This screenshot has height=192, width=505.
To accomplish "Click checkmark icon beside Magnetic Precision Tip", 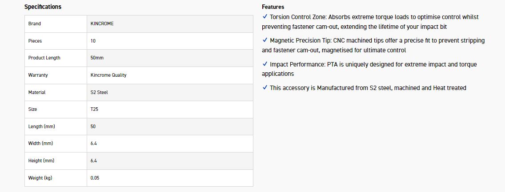I will point(265,40).
